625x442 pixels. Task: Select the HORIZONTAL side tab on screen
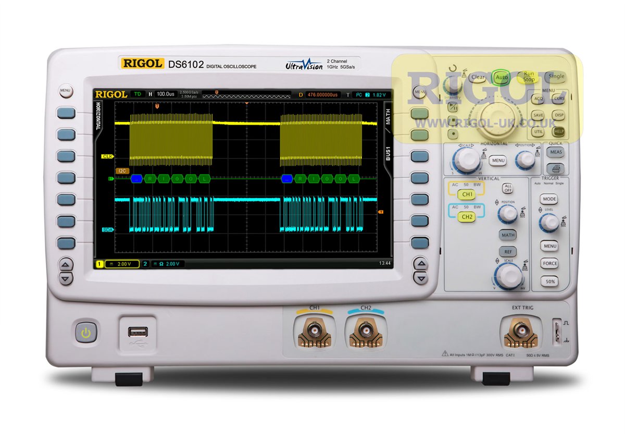pyautogui.click(x=97, y=116)
